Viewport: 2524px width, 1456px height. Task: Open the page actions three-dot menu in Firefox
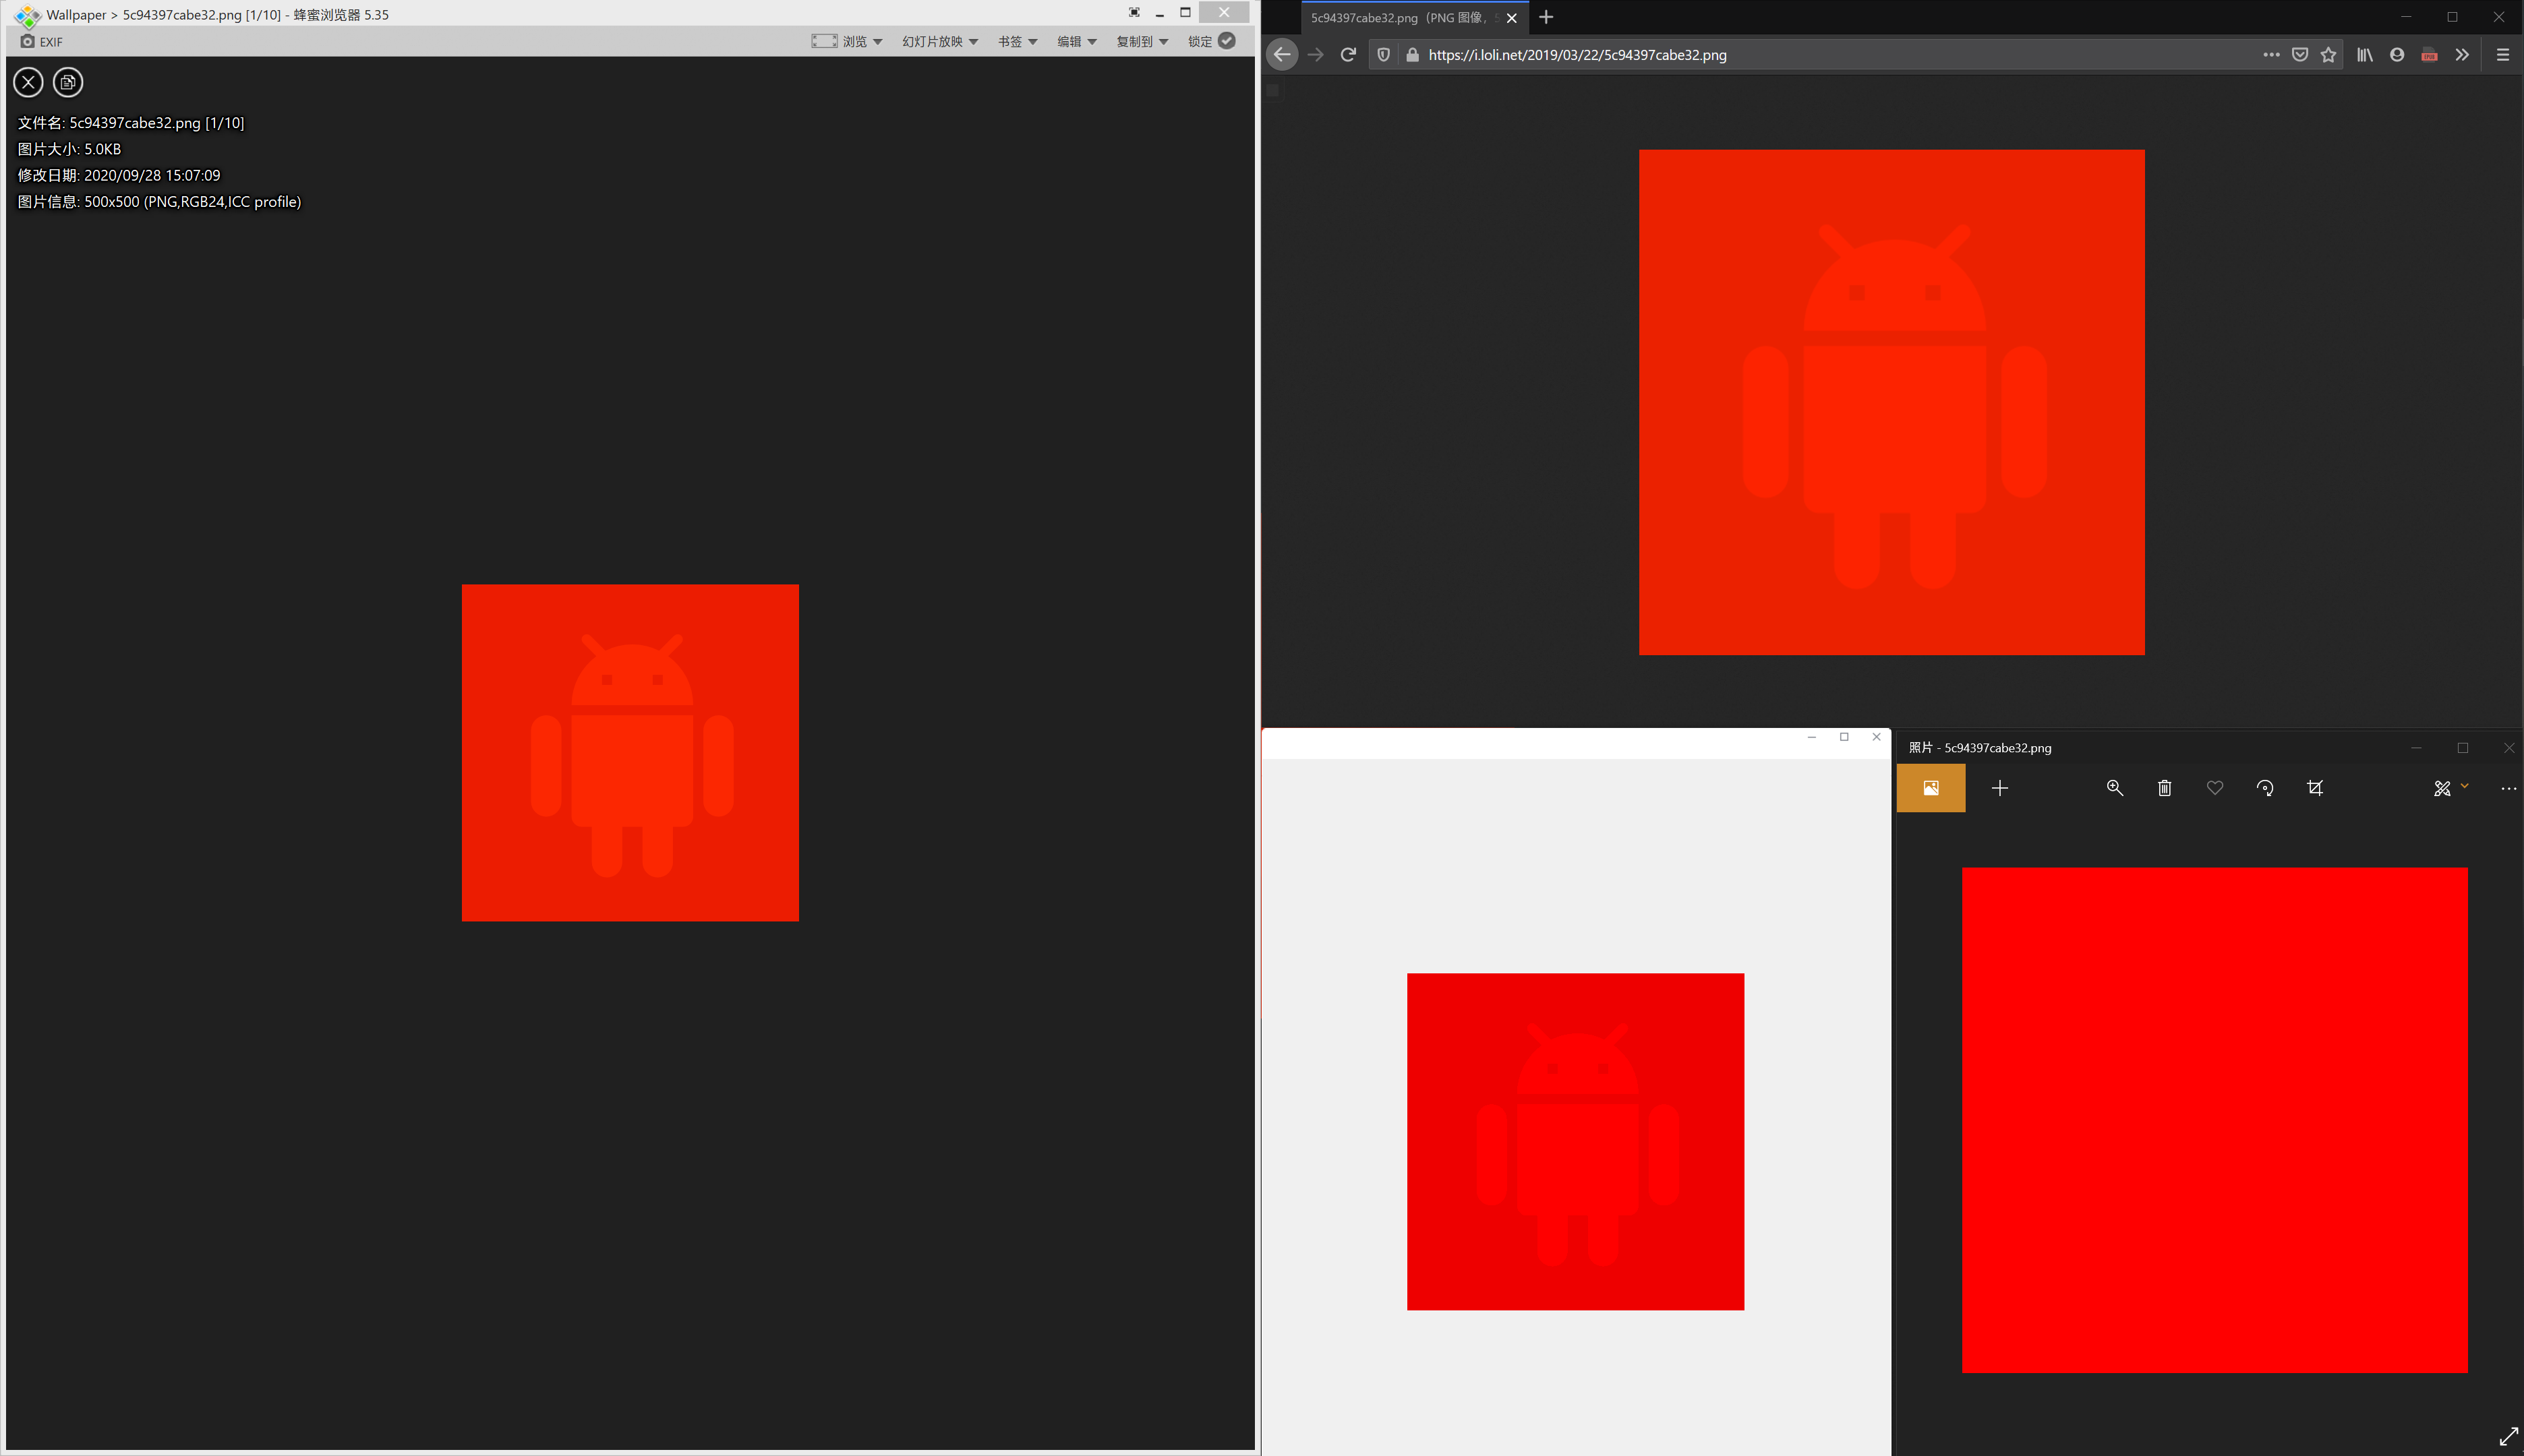tap(2271, 55)
